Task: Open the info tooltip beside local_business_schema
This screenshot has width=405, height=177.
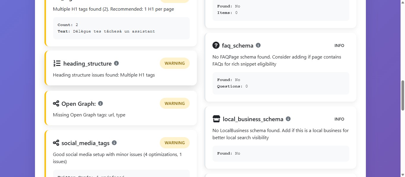Action: pyautogui.click(x=288, y=119)
